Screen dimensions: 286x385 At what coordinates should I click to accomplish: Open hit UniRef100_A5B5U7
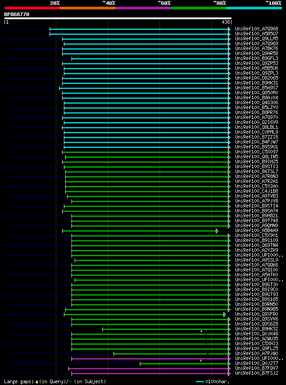257,34
